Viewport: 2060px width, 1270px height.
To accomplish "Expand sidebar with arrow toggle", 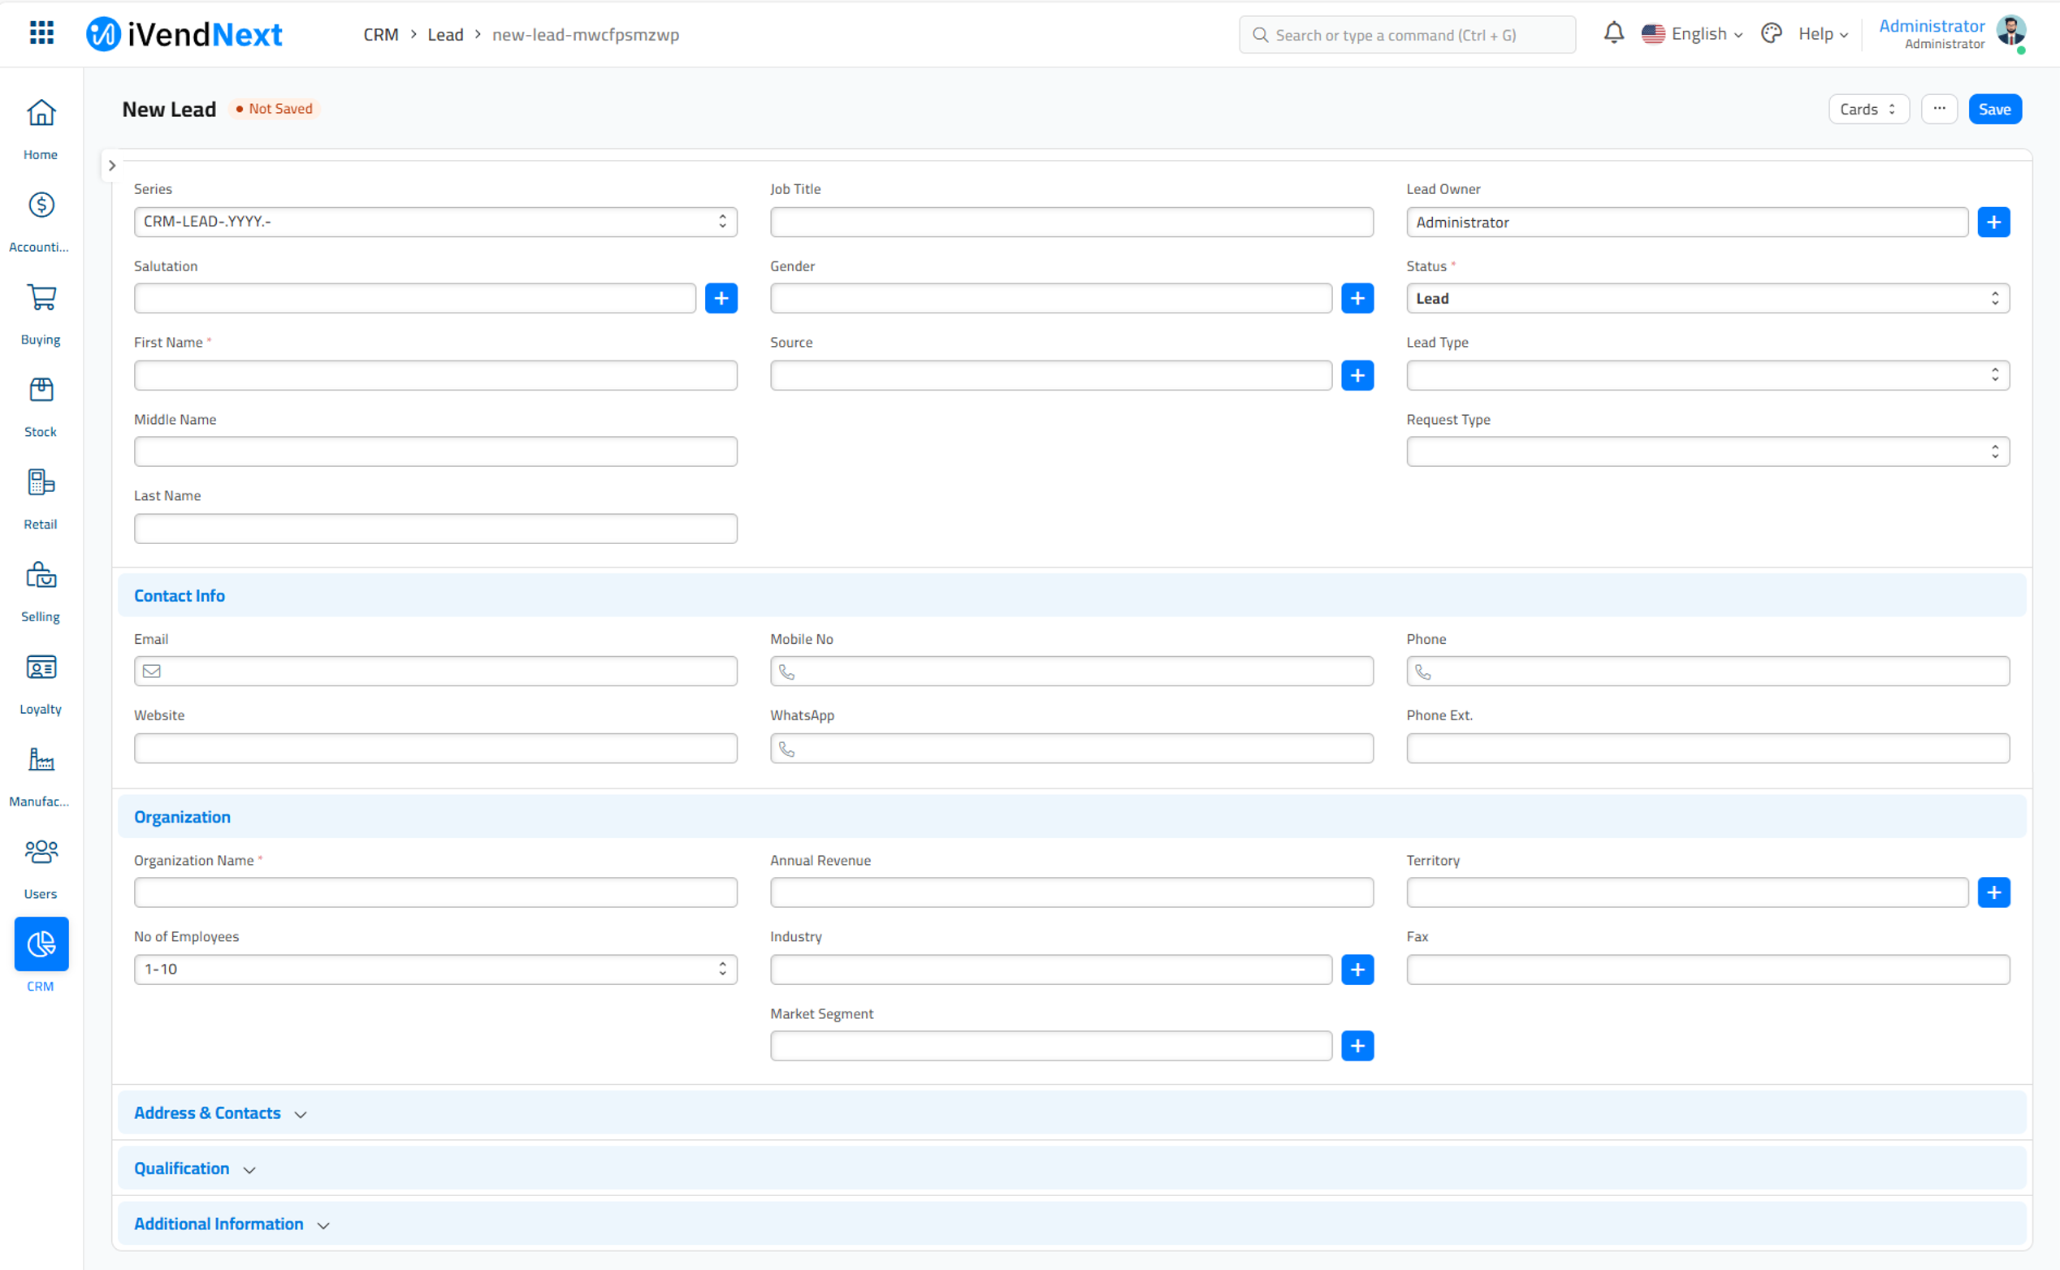I will tap(112, 166).
